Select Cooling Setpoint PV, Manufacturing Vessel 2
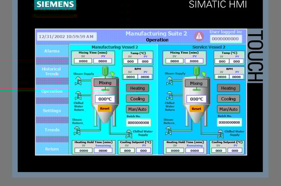Viewport: 281px width, 186px height. click(144, 150)
